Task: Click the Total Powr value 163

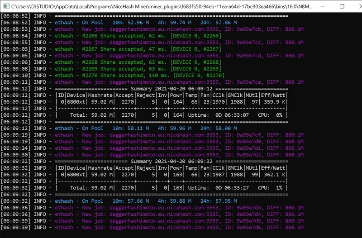Action: coord(177,188)
